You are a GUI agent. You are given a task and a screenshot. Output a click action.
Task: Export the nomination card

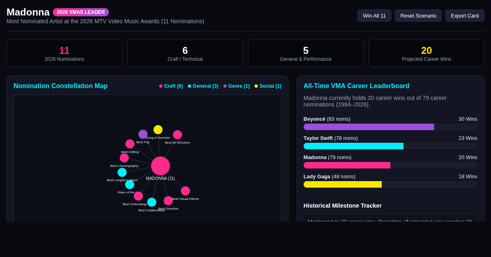click(464, 16)
